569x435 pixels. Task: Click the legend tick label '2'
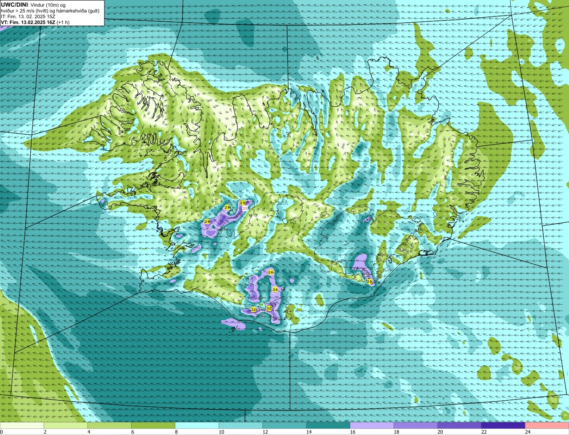(45, 432)
